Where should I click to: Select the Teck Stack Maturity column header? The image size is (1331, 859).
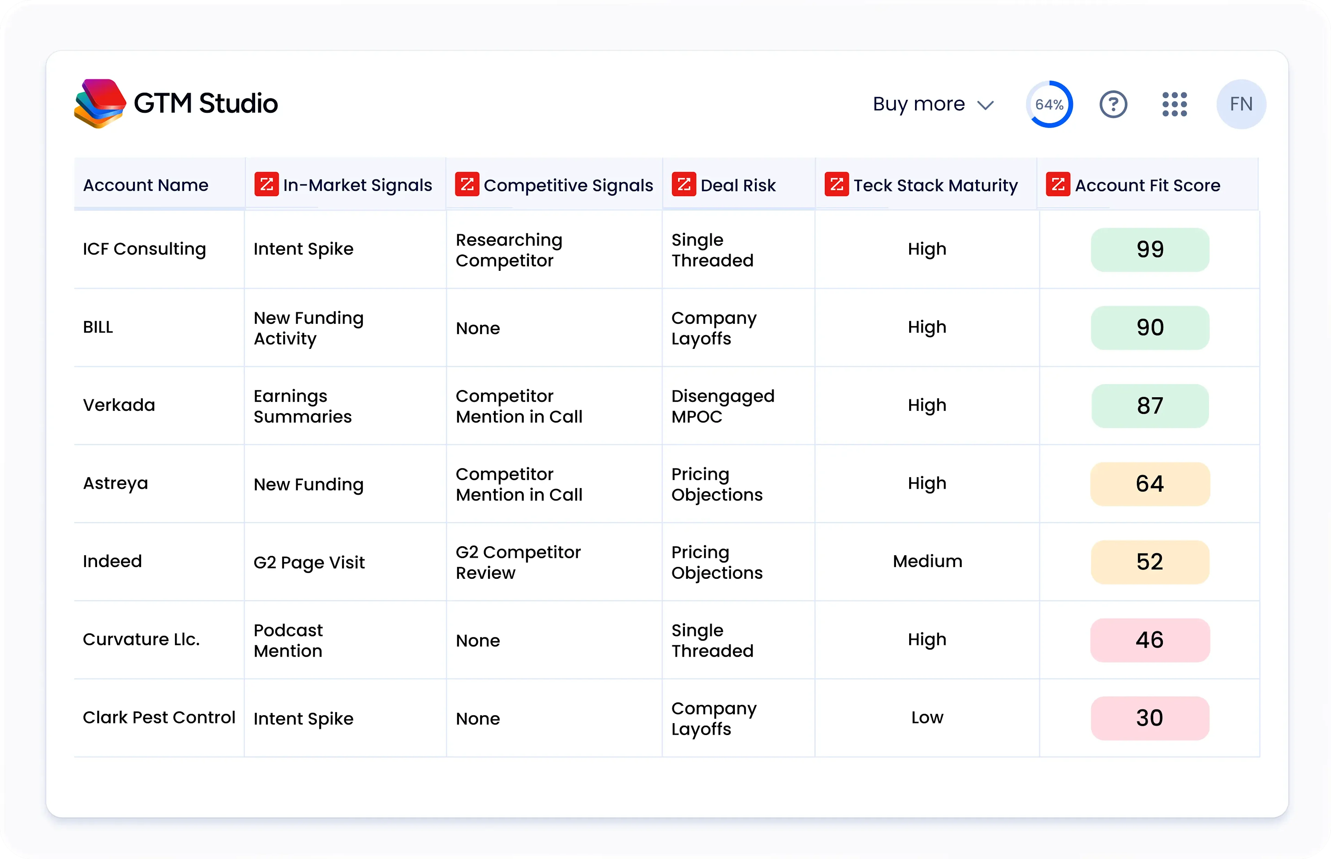[927, 185]
